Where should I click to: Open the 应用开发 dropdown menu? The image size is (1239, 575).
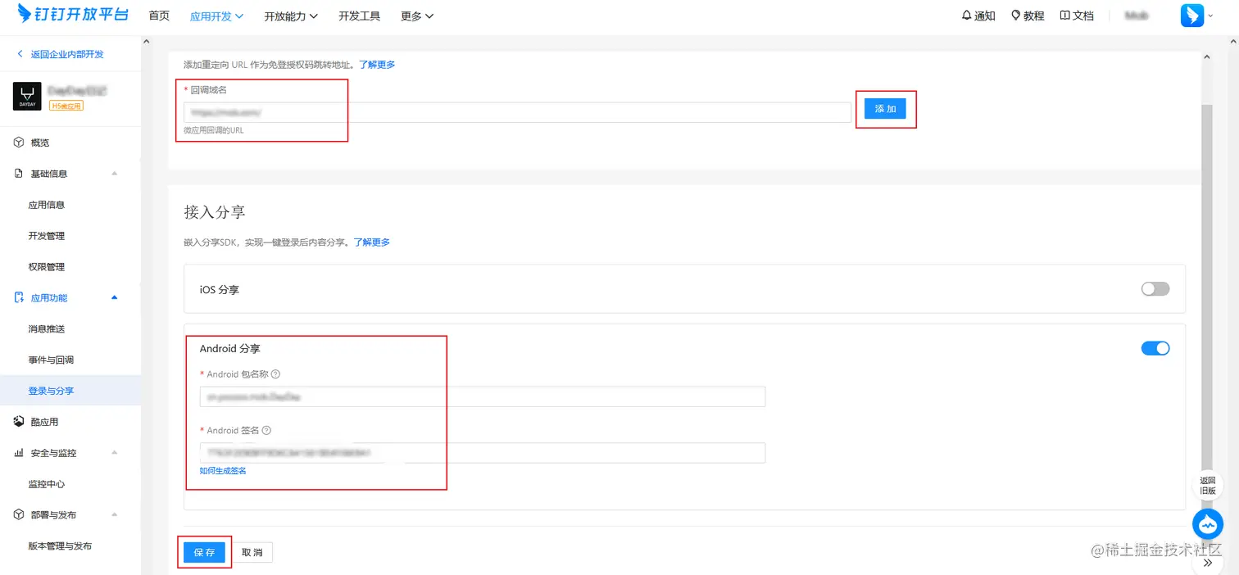click(216, 16)
